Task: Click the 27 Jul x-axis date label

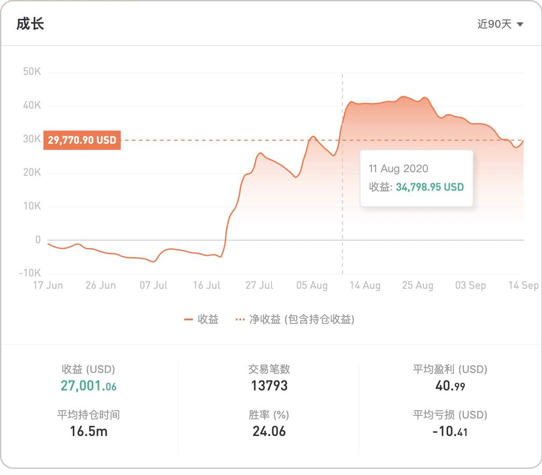Action: pos(259,285)
